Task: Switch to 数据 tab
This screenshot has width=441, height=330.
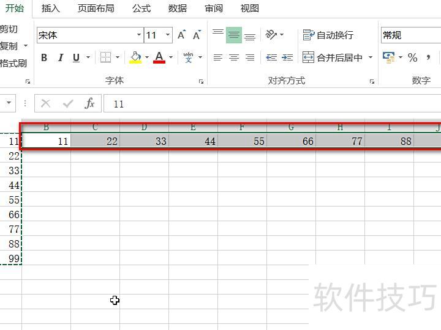Action: (178, 9)
